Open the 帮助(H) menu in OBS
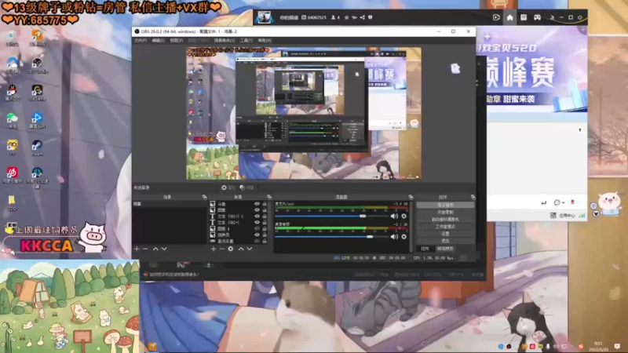The image size is (628, 353). 265,41
